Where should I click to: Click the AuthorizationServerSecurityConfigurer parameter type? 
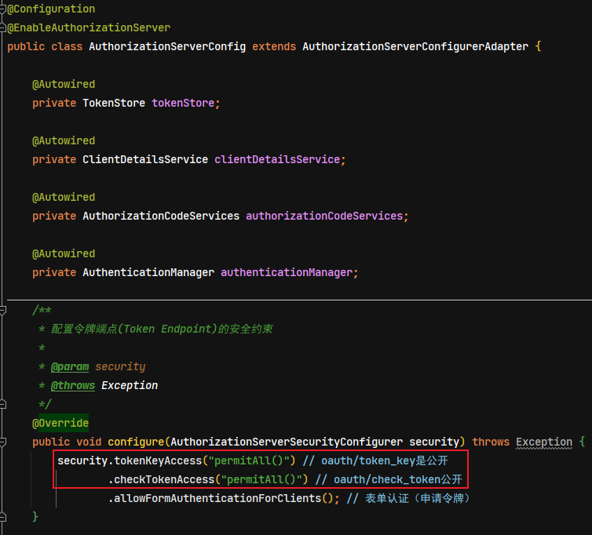(x=287, y=442)
